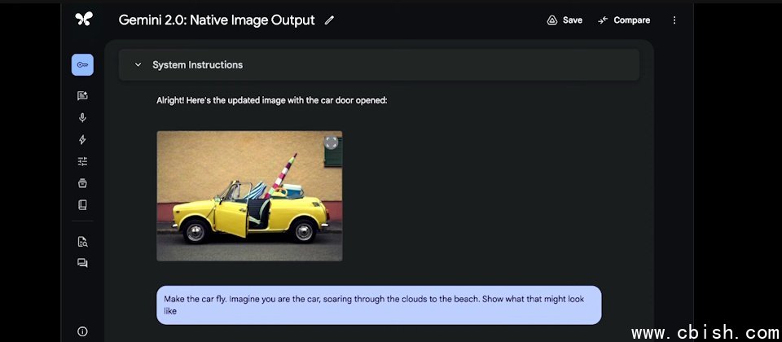782x342 pixels.
Task: Open the library archive sidebar icon
Action: tap(82, 183)
